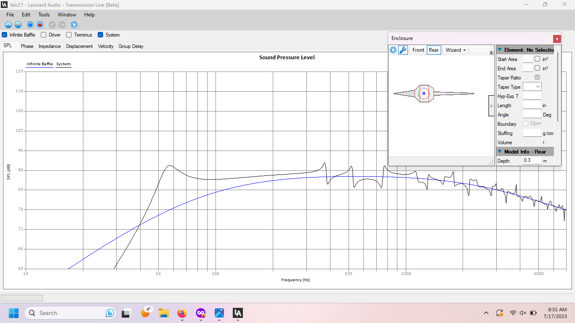This screenshot has height=323, width=575.
Task: Click the side panel collapse arrow button
Action: pyautogui.click(x=491, y=106)
